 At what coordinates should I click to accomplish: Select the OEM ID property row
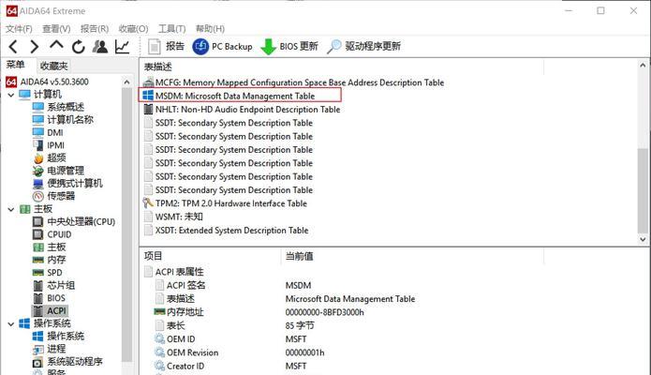[x=230, y=339]
